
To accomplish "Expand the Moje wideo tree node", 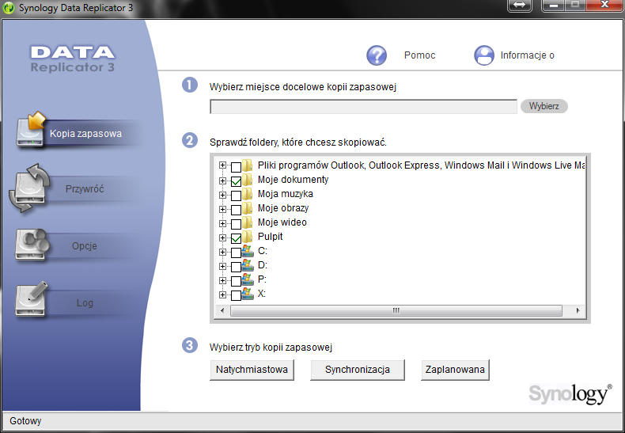I will pyautogui.click(x=222, y=224).
